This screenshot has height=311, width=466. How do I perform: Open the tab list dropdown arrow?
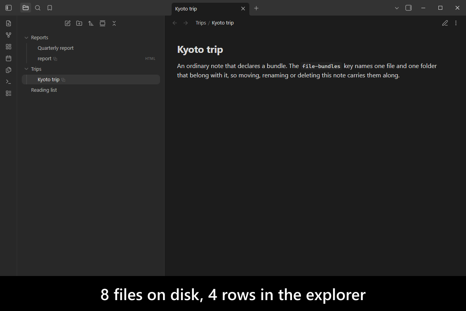396,8
